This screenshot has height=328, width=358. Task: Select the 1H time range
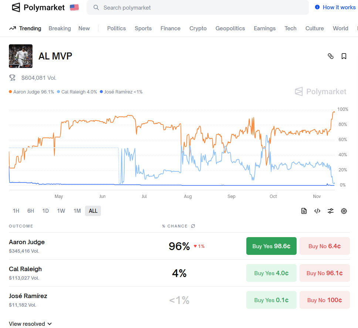[16, 211]
